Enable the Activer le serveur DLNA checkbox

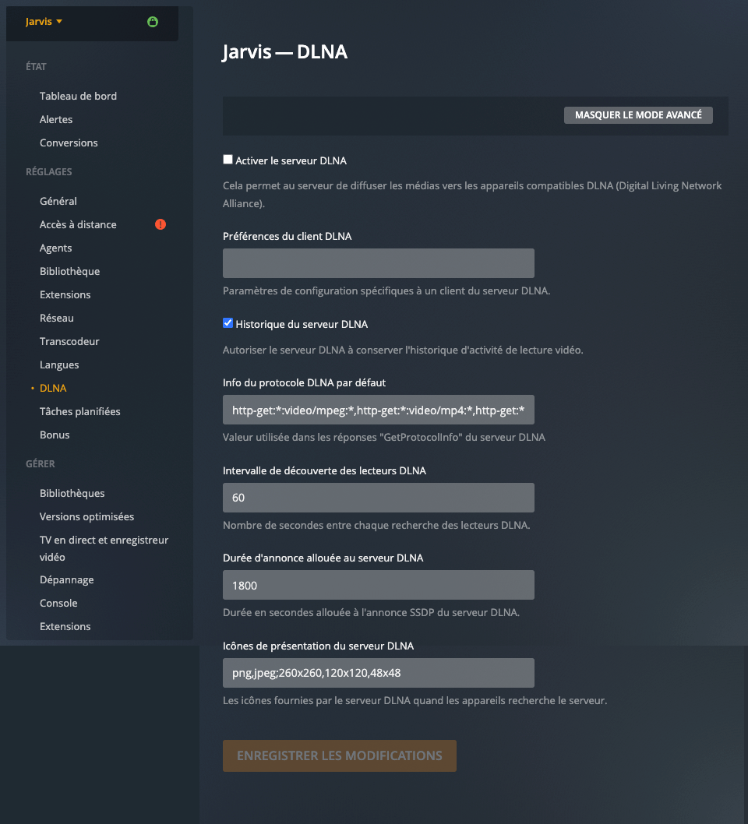click(228, 160)
